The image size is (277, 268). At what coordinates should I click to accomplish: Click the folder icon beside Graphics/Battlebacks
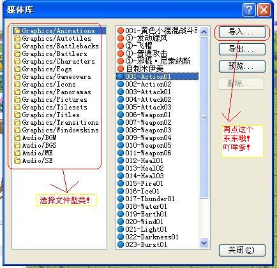[17, 46]
